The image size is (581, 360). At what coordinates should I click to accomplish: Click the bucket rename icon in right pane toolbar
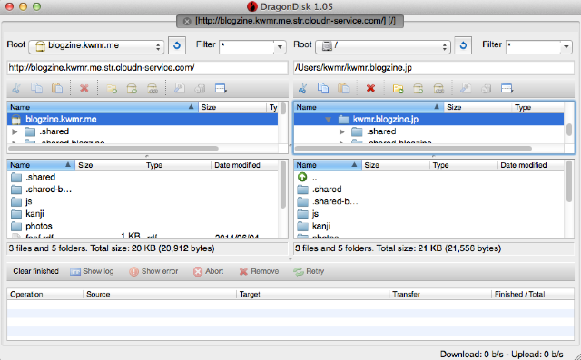point(438,89)
